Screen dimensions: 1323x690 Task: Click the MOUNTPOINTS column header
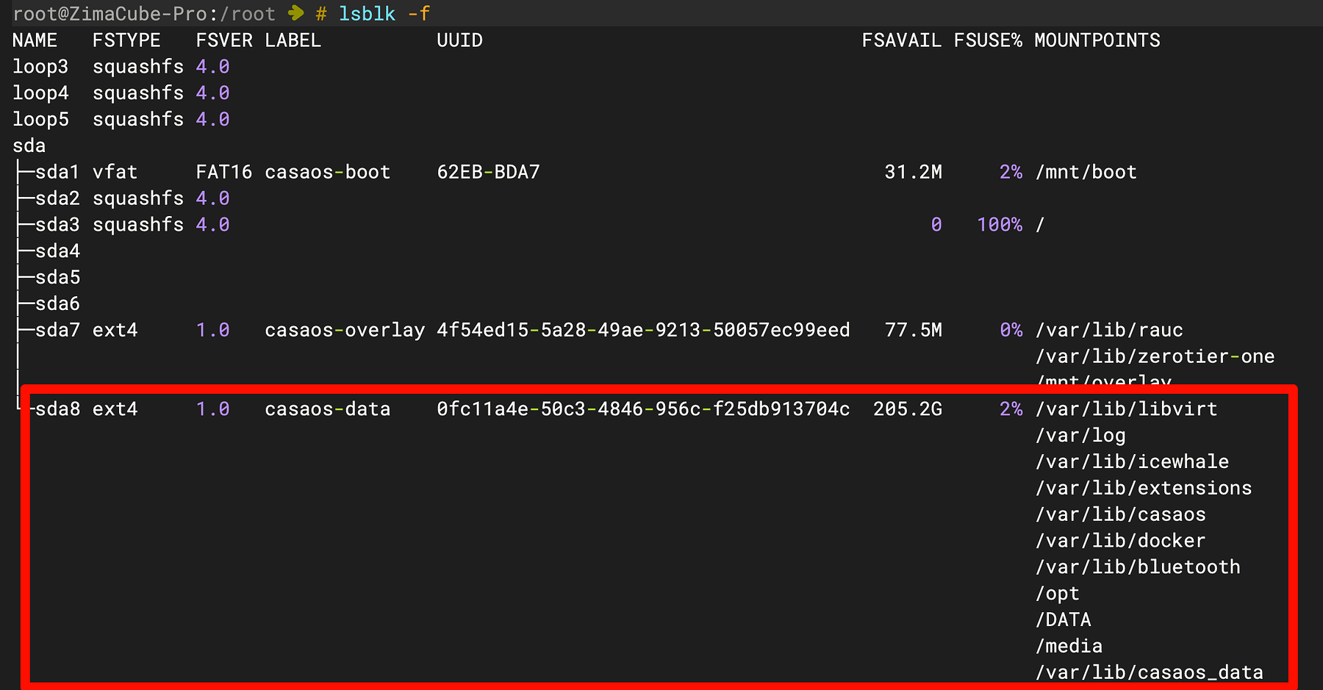click(x=1097, y=40)
